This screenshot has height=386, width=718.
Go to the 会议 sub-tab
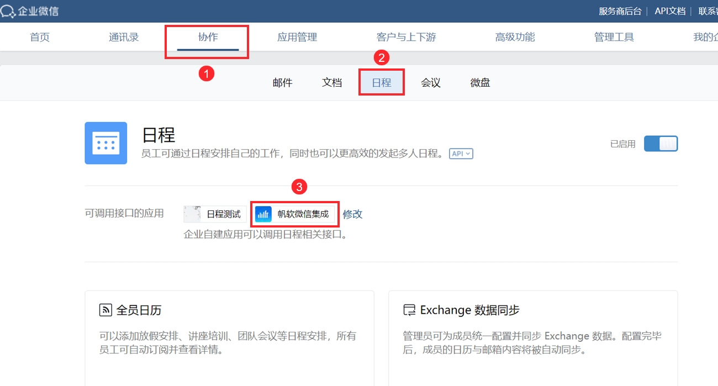[x=431, y=83]
